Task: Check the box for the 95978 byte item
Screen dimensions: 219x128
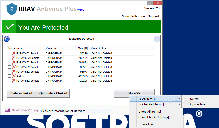Action: pos(9,72)
